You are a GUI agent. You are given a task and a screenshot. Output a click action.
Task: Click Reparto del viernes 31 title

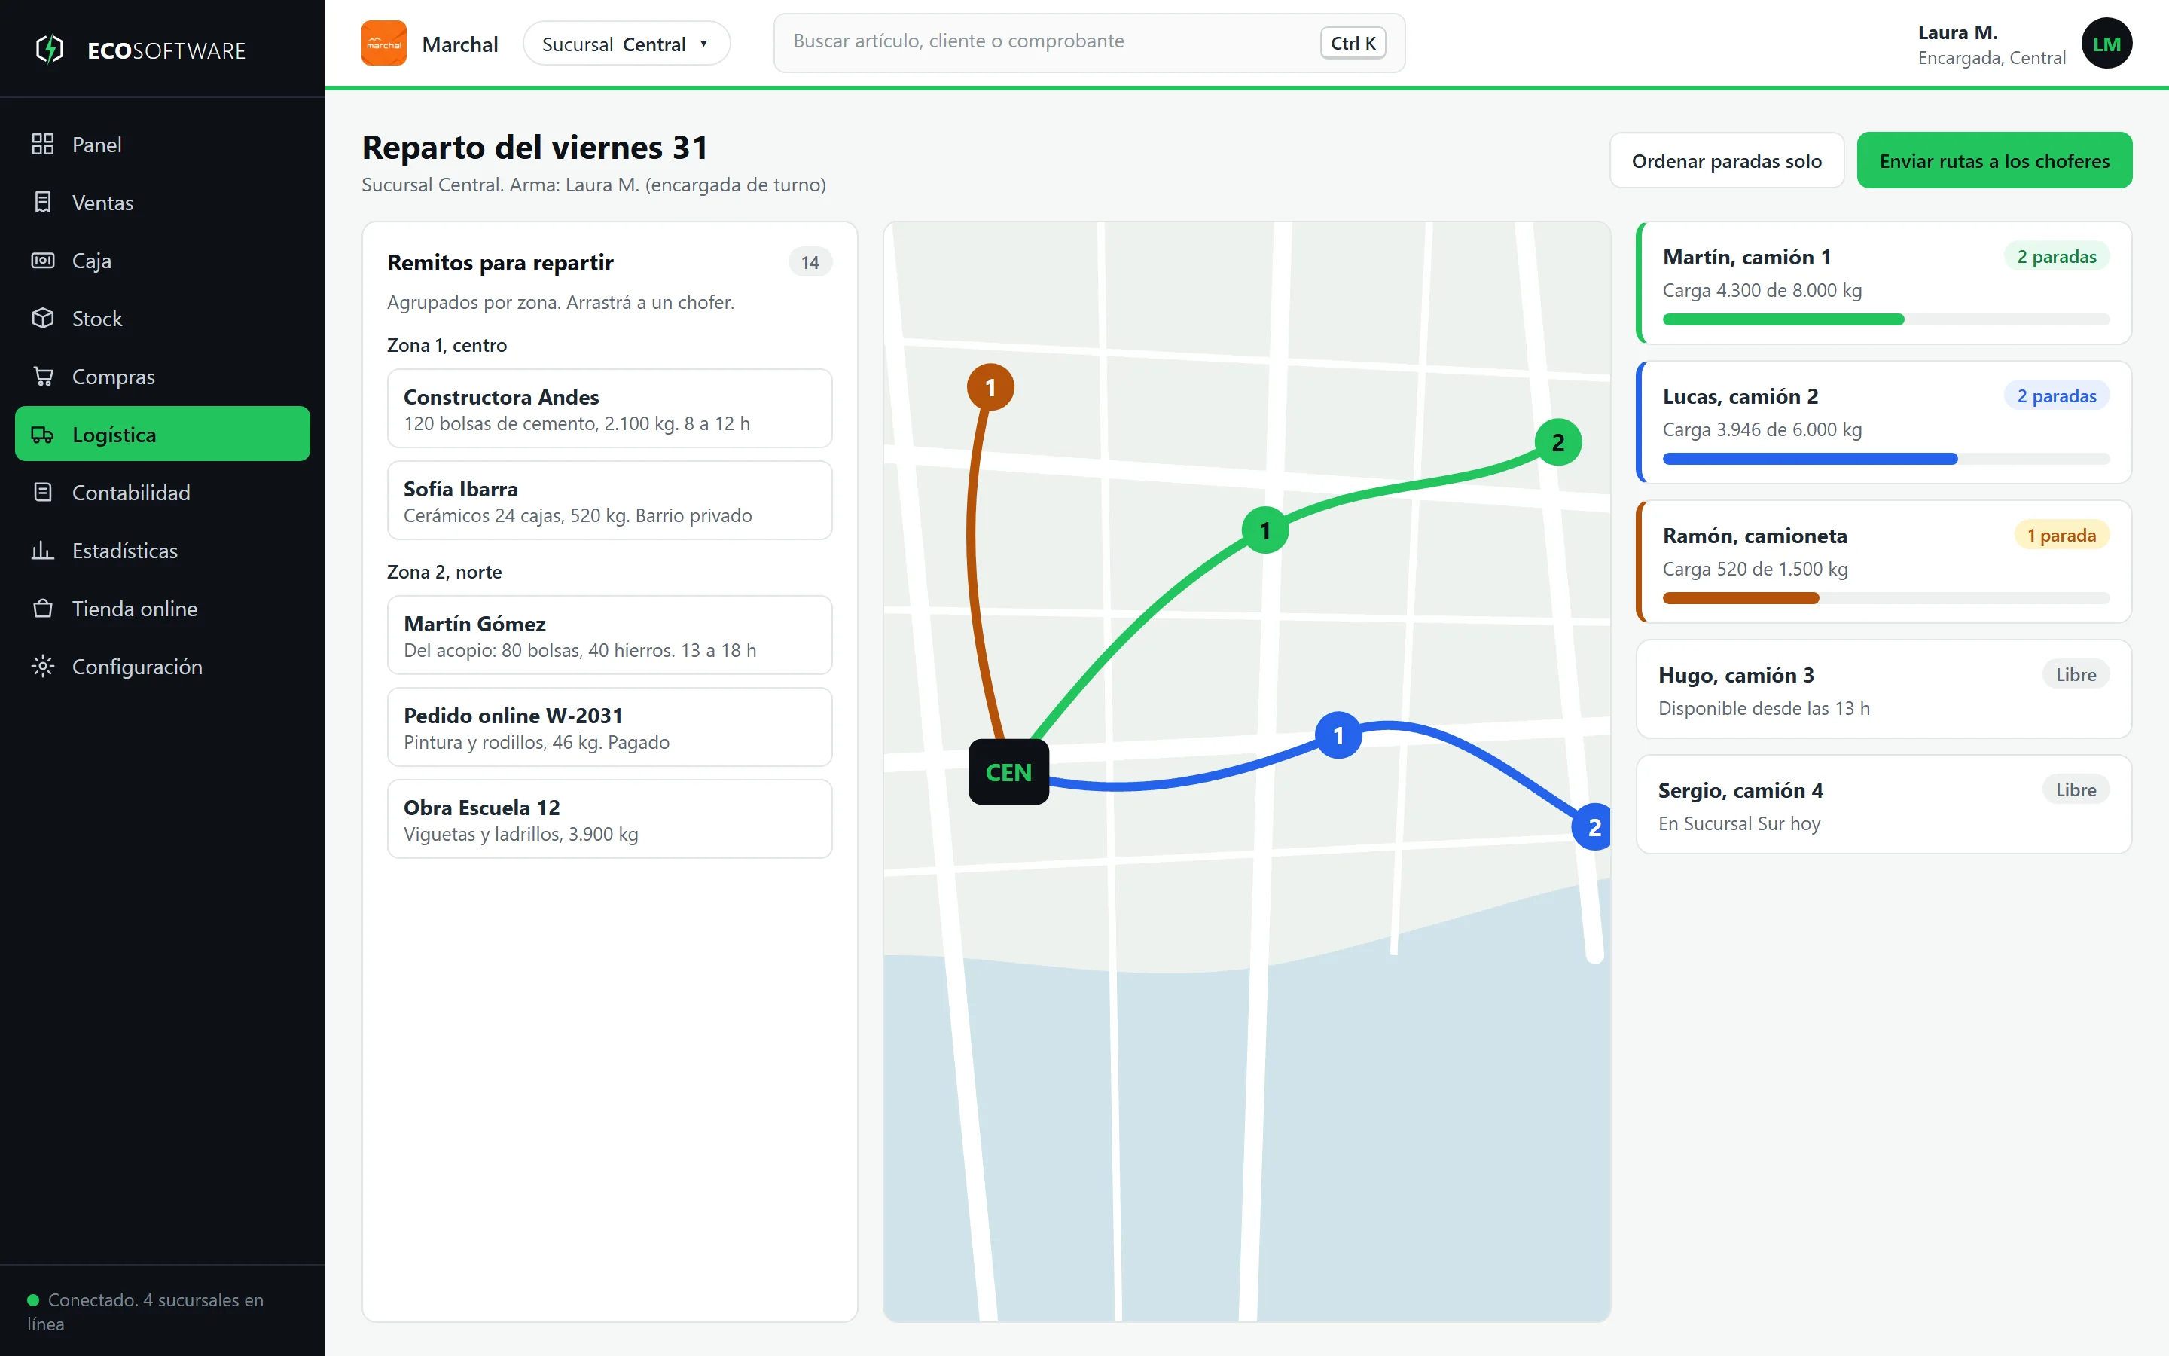[535, 147]
